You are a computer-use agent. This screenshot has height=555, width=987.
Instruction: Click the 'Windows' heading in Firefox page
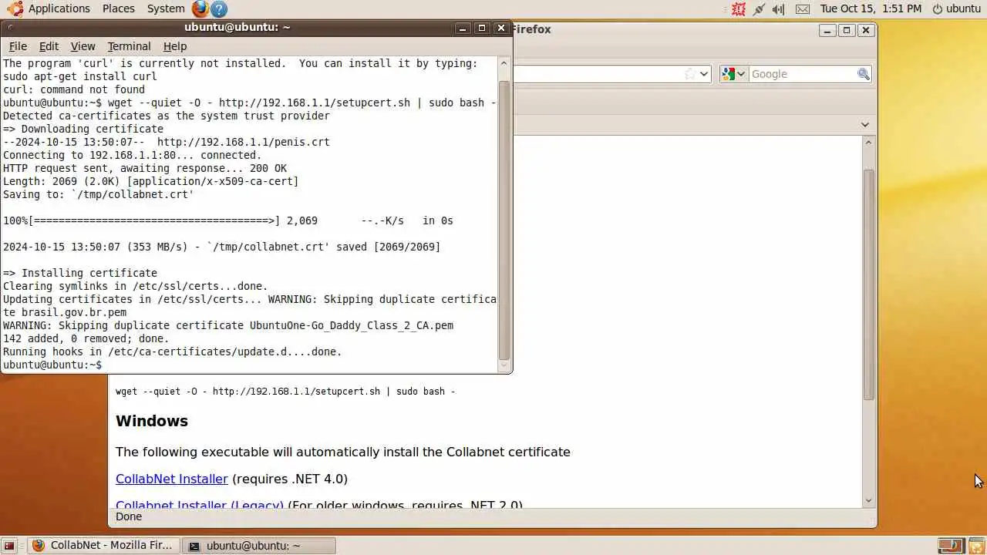[x=152, y=421]
